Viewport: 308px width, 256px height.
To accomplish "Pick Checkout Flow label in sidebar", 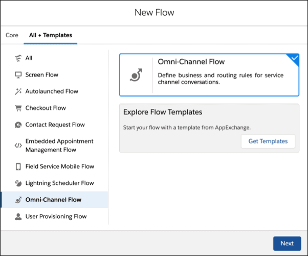I will tap(46, 108).
